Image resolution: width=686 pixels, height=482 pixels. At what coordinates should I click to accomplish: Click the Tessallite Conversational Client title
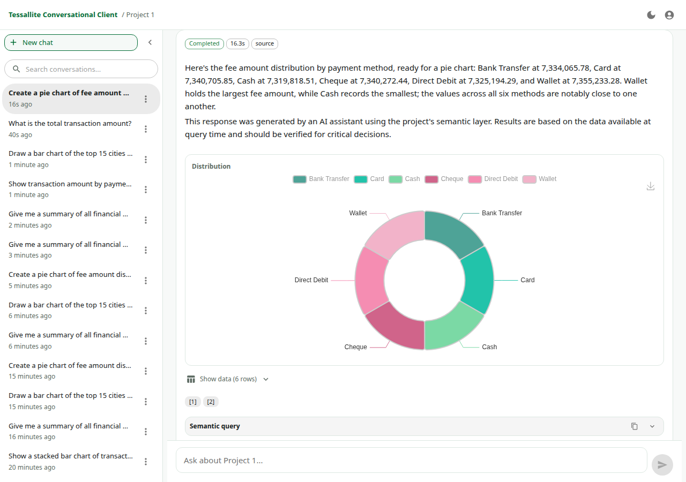coord(63,14)
